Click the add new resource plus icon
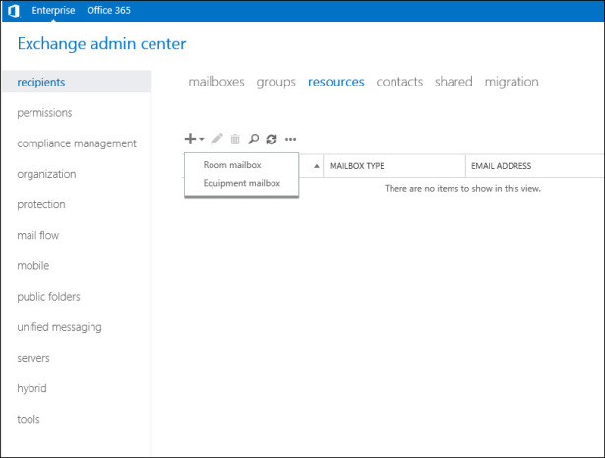 click(190, 139)
